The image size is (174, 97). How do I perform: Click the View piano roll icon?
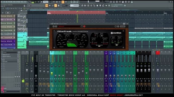pos(85,5)
